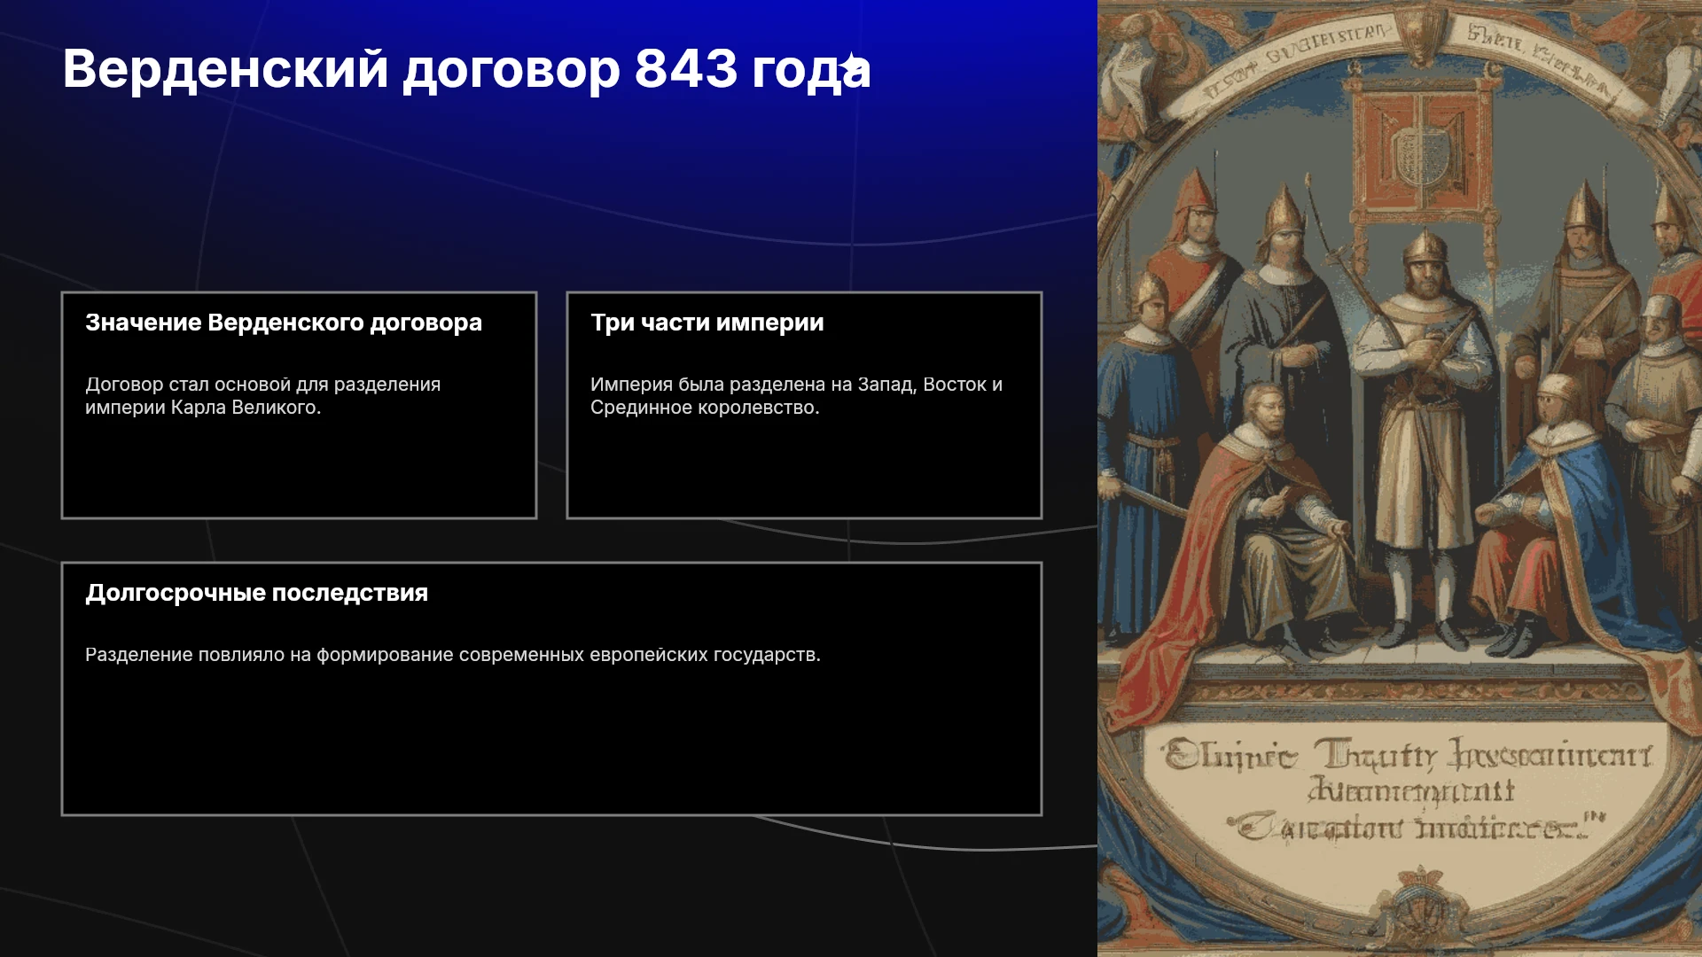The image size is (1702, 957).
Task: Click the word "843" in the title
Action: click(x=686, y=68)
